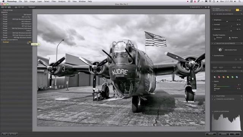Expand the Film Types section

click(213, 96)
